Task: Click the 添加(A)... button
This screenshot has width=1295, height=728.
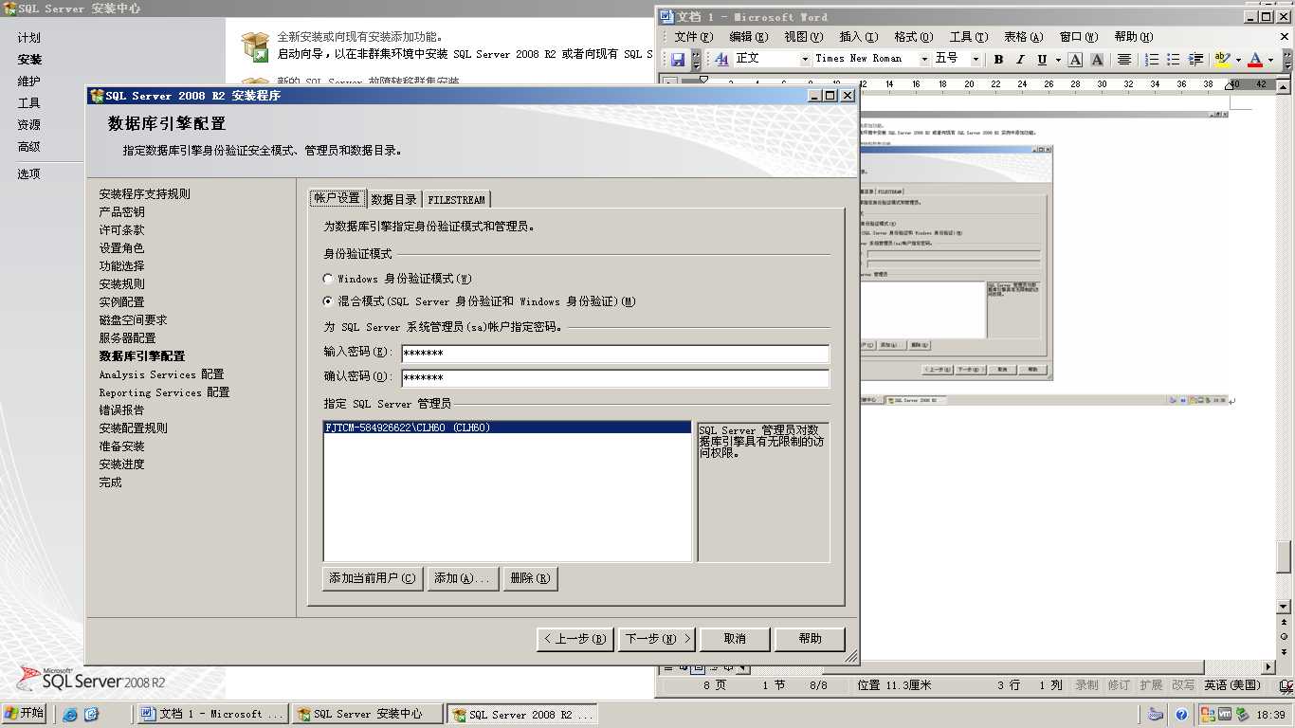Action: (463, 578)
